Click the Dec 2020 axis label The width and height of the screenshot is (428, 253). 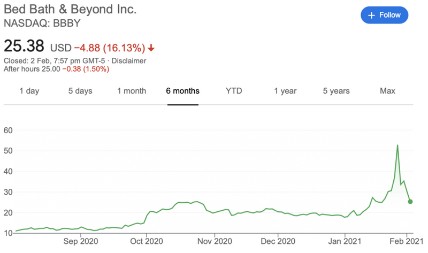coord(278,241)
